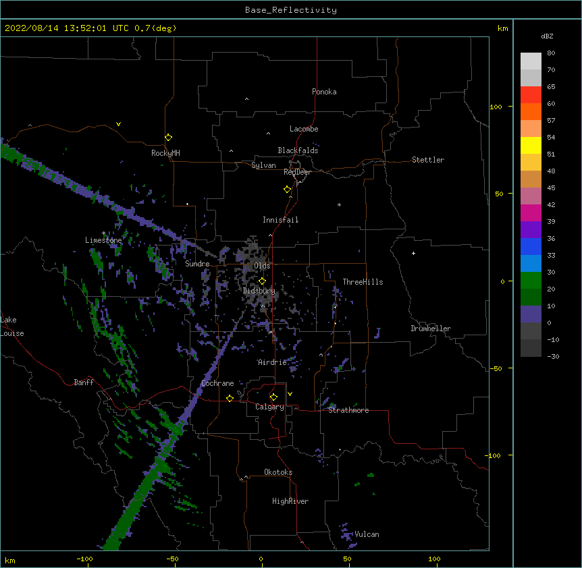Pick the red 65-60 dBZ legend swatch
582x568 pixels.
click(531, 95)
